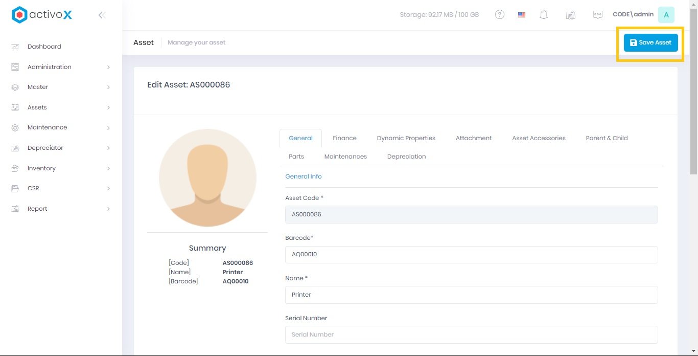Click the Save Asset button
The image size is (698, 356).
point(650,42)
